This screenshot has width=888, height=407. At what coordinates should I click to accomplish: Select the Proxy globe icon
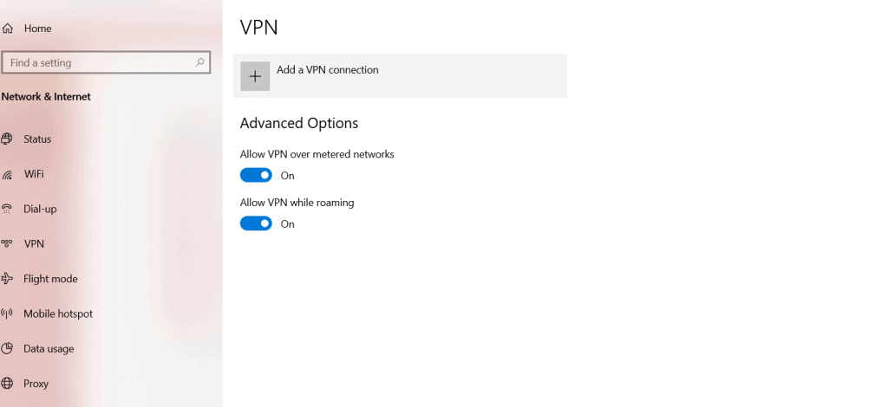pyautogui.click(x=7, y=384)
